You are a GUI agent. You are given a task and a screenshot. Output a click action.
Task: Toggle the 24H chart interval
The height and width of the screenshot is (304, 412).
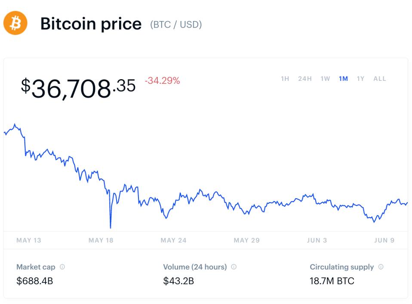(x=305, y=79)
